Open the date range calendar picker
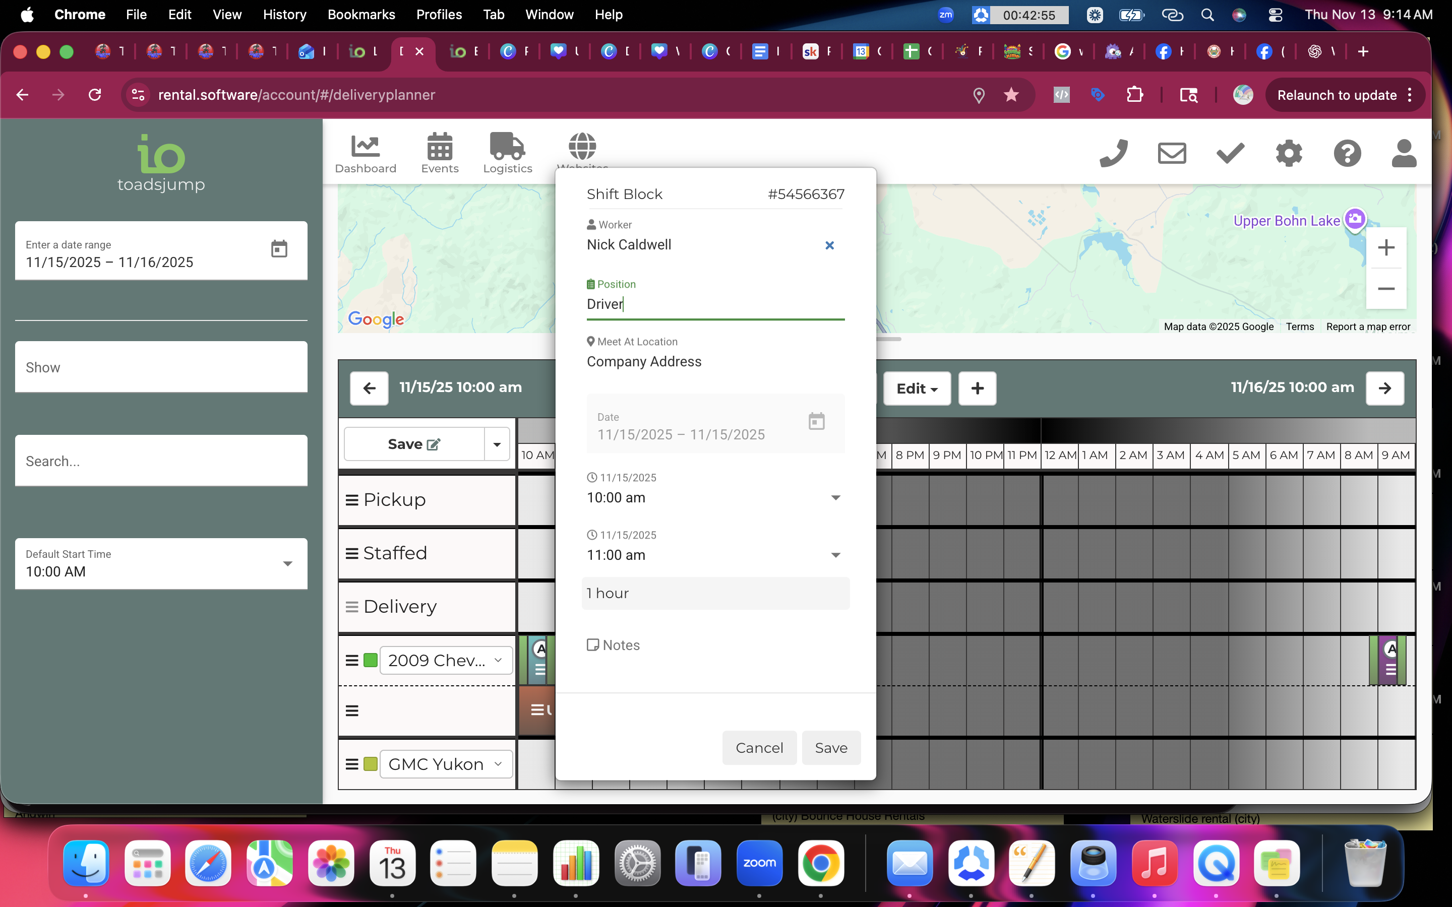 [x=279, y=249]
